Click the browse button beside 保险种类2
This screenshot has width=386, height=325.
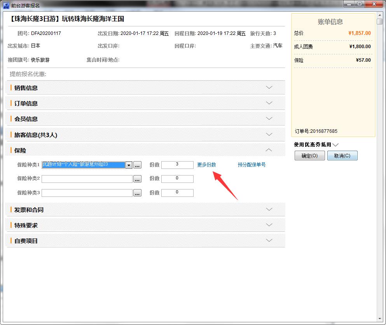tap(137, 179)
